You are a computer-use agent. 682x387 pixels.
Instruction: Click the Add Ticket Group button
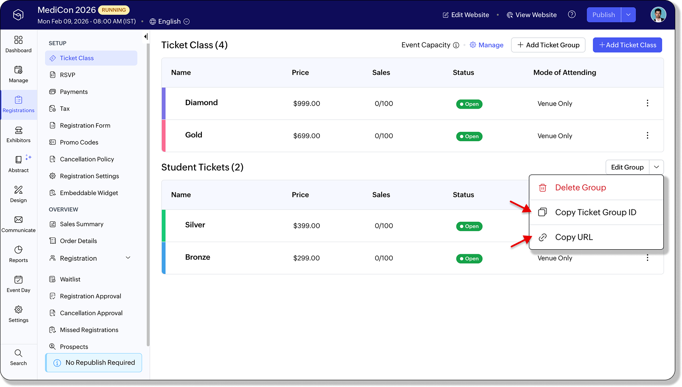pyautogui.click(x=548, y=45)
